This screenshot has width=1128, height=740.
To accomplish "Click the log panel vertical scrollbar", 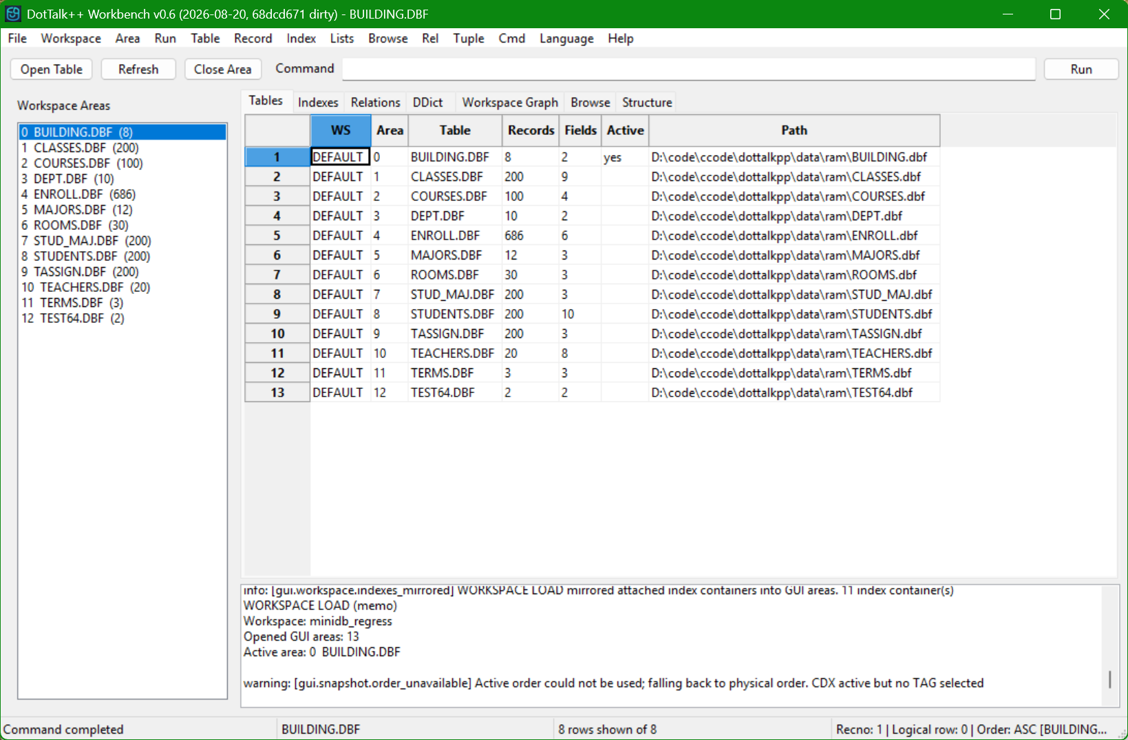I will pyautogui.click(x=1109, y=645).
